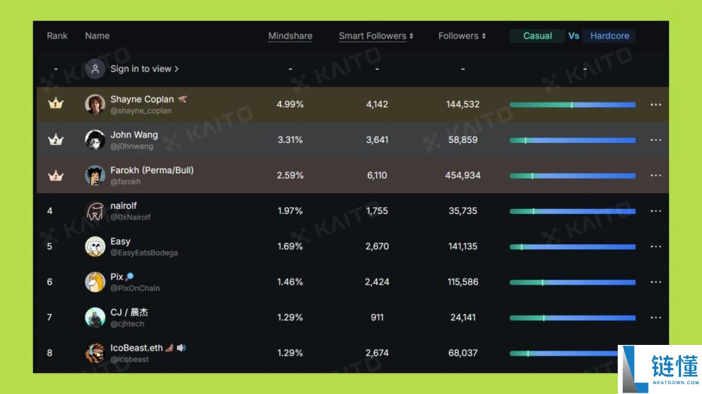Viewport: 702px width, 394px height.
Task: Click Shayne Coplan's 4.99% mindshare
Action: (x=290, y=104)
